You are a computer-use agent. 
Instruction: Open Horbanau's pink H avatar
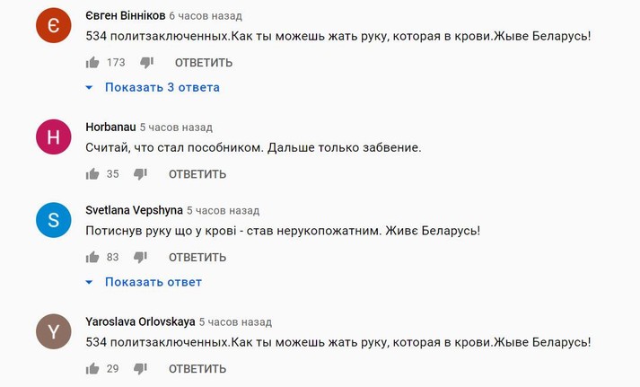point(53,137)
